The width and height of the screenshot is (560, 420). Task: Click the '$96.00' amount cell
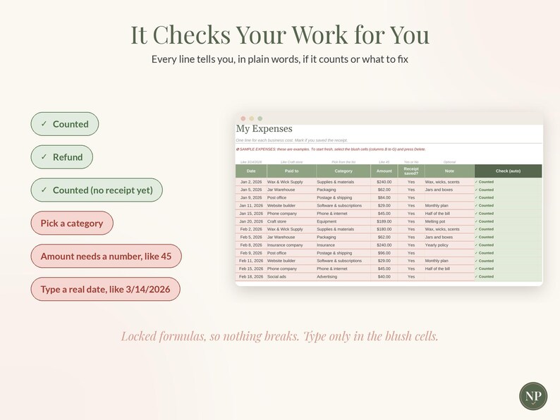click(x=384, y=253)
